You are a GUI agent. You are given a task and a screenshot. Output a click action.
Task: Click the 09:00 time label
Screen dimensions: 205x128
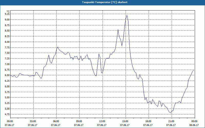(79, 121)
